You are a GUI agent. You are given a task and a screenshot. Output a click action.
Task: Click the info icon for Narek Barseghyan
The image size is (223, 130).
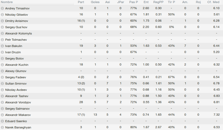tap(2, 127)
